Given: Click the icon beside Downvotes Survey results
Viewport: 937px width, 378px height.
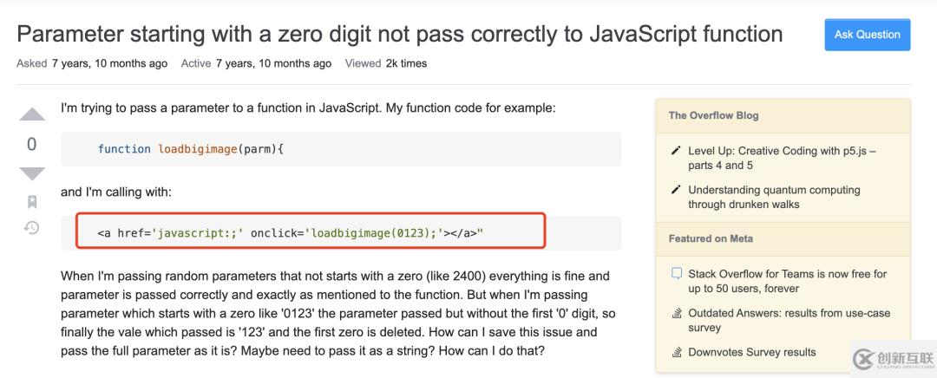Looking at the screenshot, I should click(677, 352).
